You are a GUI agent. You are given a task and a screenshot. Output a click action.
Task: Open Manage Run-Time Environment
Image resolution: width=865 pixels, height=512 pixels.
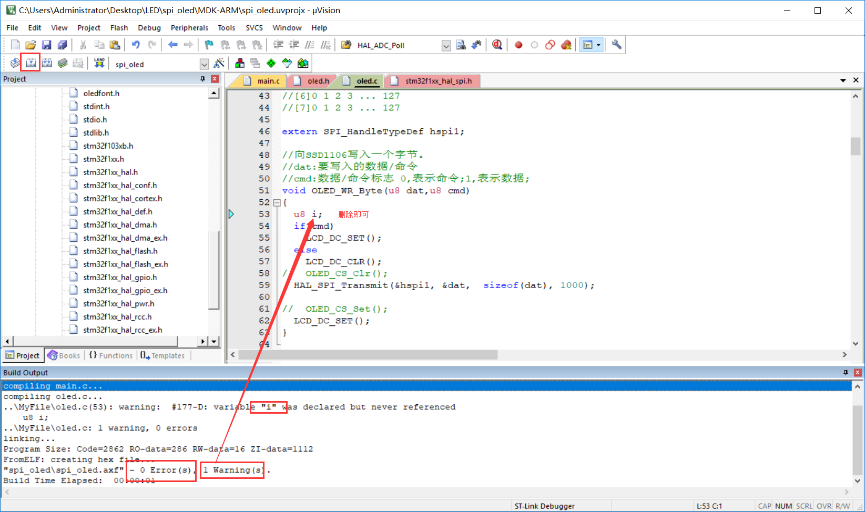tap(271, 64)
